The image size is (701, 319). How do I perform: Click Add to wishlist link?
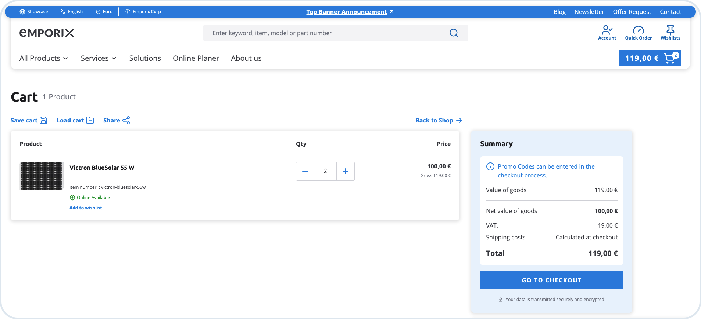[x=86, y=208]
